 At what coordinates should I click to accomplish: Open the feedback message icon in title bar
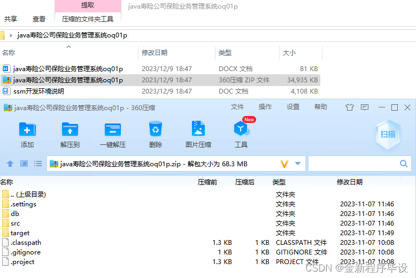pyautogui.click(x=365, y=107)
